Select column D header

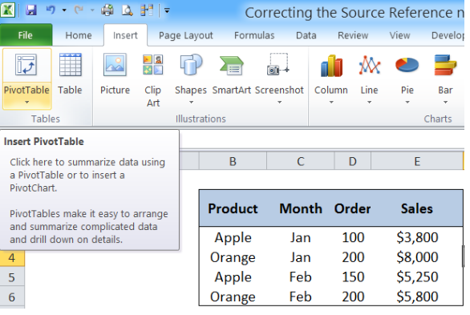(353, 161)
